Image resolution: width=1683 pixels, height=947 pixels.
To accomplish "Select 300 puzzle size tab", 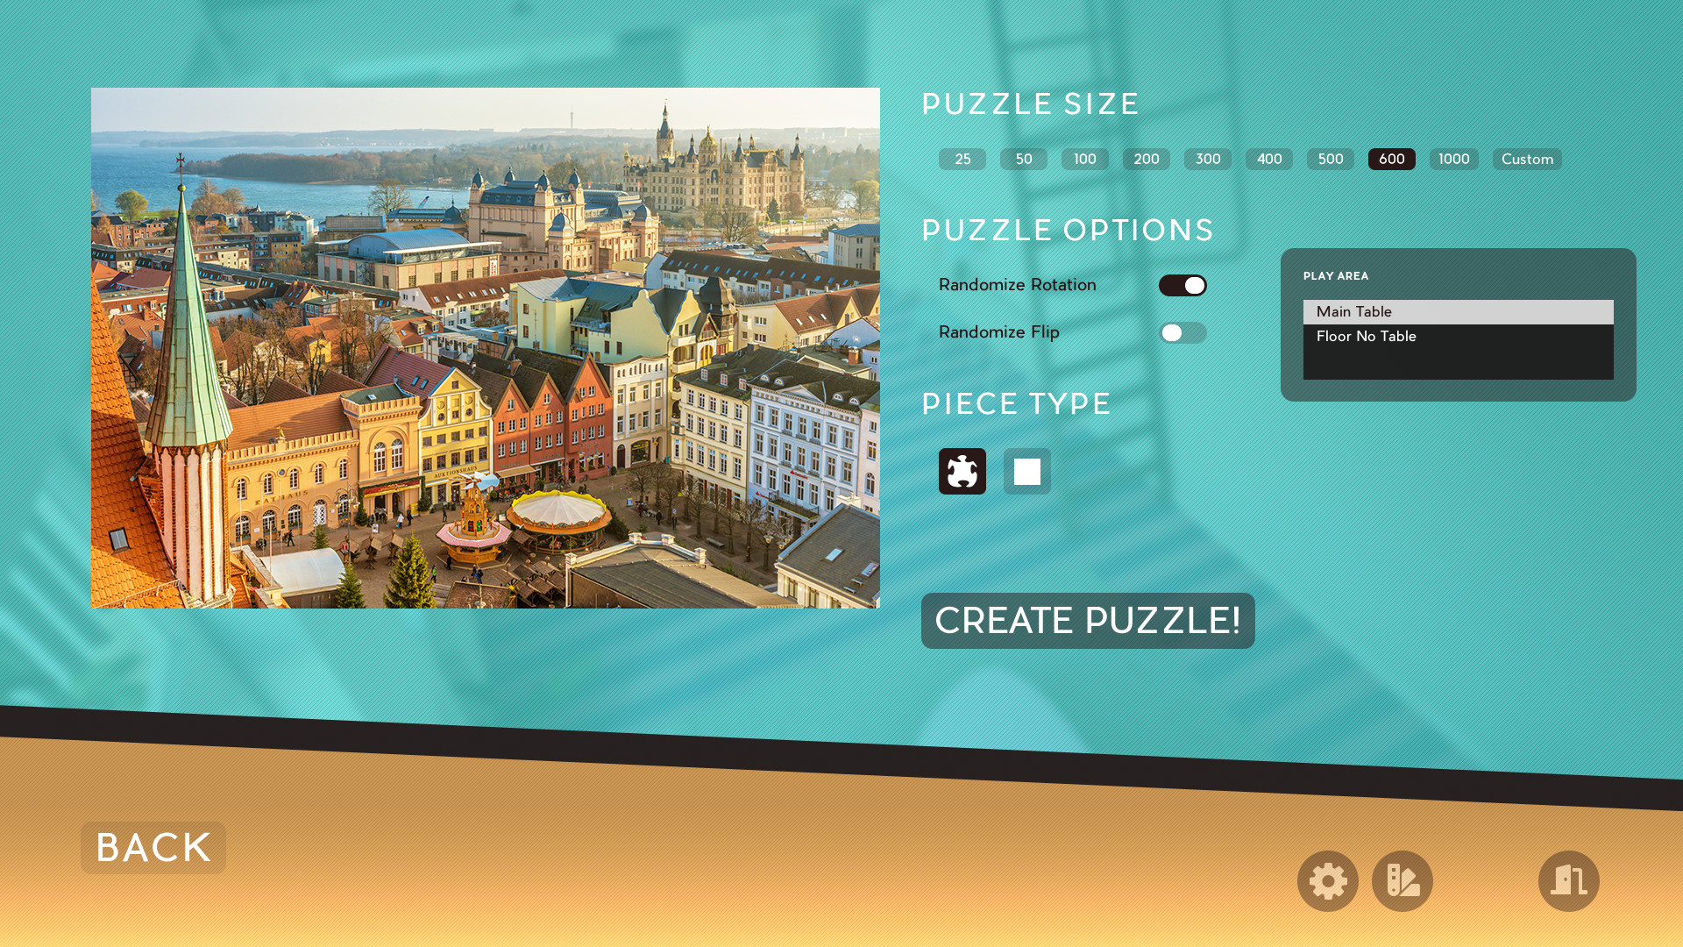I will (1207, 159).
